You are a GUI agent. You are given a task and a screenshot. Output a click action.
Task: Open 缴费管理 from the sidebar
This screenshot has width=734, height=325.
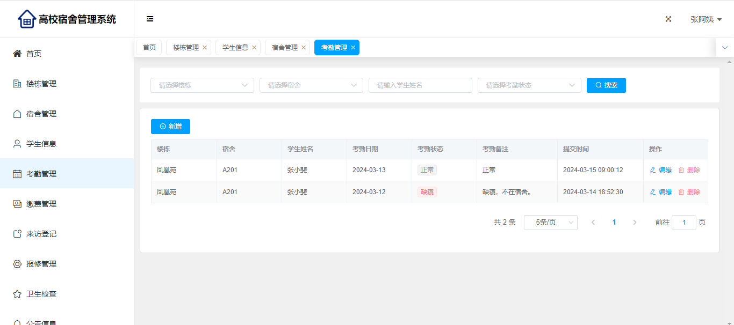pyautogui.click(x=41, y=204)
